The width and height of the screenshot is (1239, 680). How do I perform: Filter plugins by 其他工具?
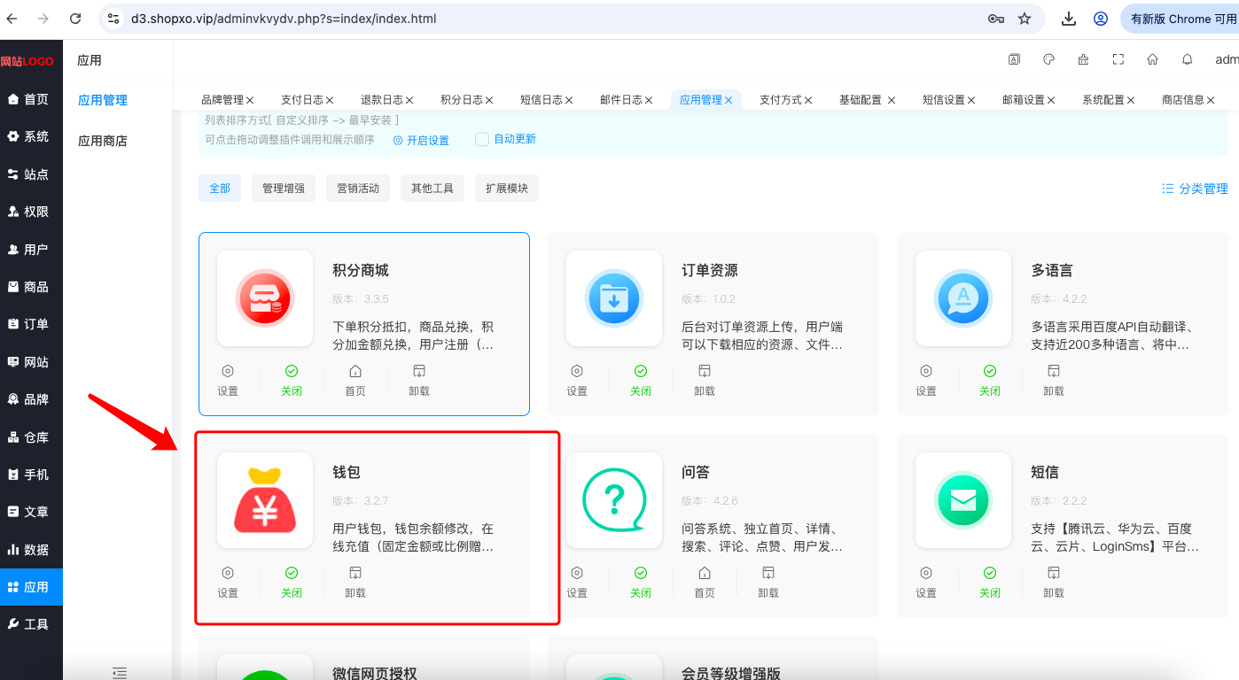click(x=432, y=188)
